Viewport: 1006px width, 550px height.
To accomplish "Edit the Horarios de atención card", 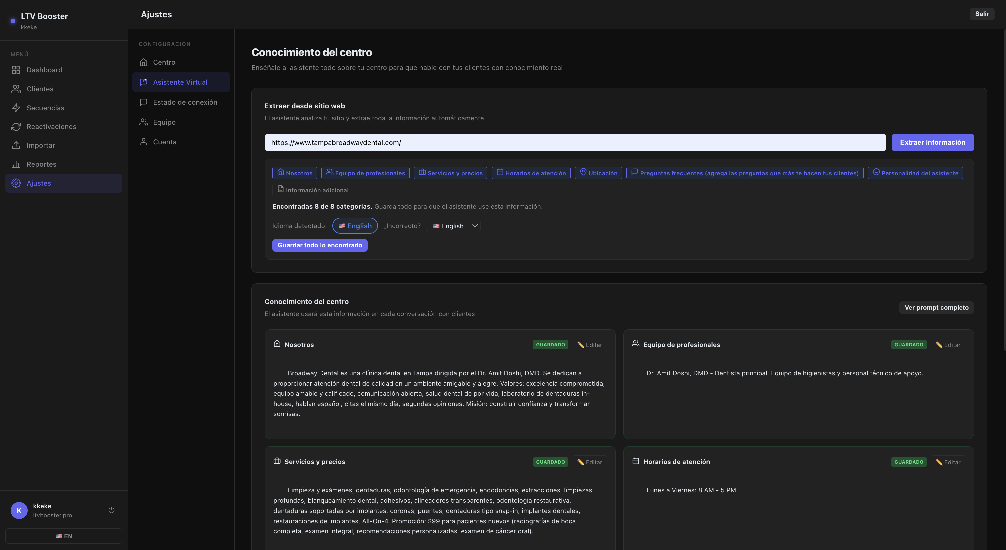I will click(948, 462).
